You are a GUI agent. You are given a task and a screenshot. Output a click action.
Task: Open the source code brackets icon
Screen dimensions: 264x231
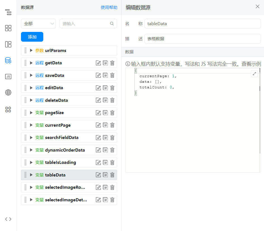pyautogui.click(x=8, y=219)
